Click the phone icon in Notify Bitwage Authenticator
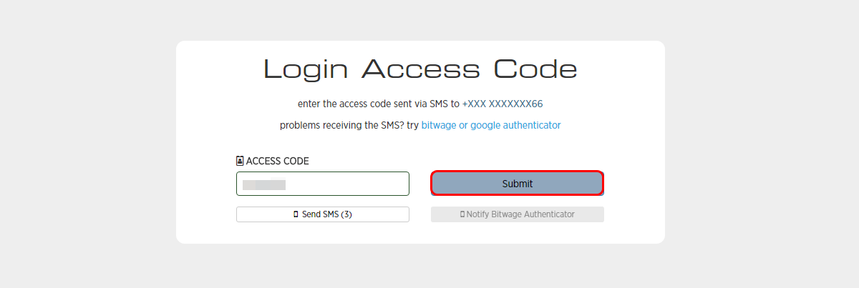 pyautogui.click(x=462, y=214)
